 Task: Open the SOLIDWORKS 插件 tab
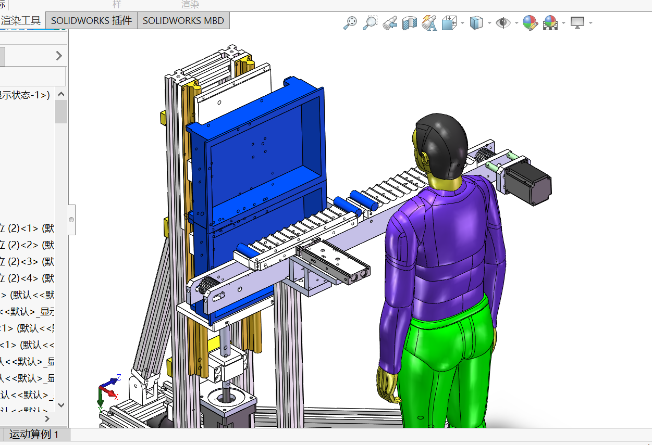(x=91, y=21)
